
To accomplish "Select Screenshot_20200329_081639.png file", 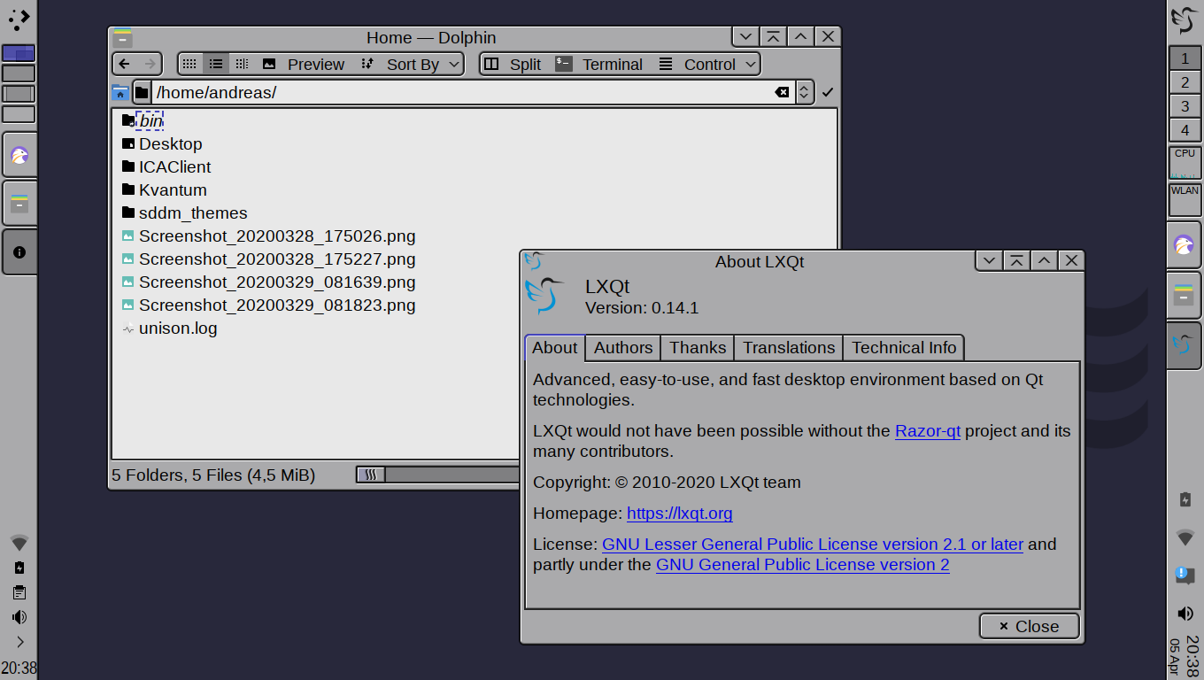I will tap(268, 282).
